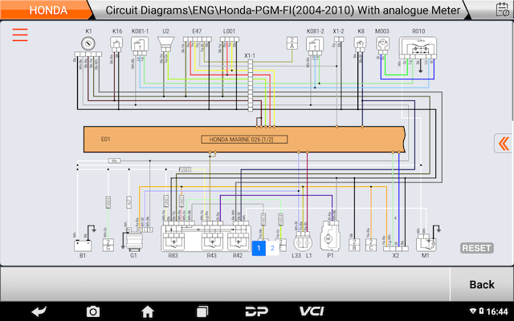Take a screenshot with camera icon
This screenshot has height=321, width=514.
pyautogui.click(x=93, y=311)
